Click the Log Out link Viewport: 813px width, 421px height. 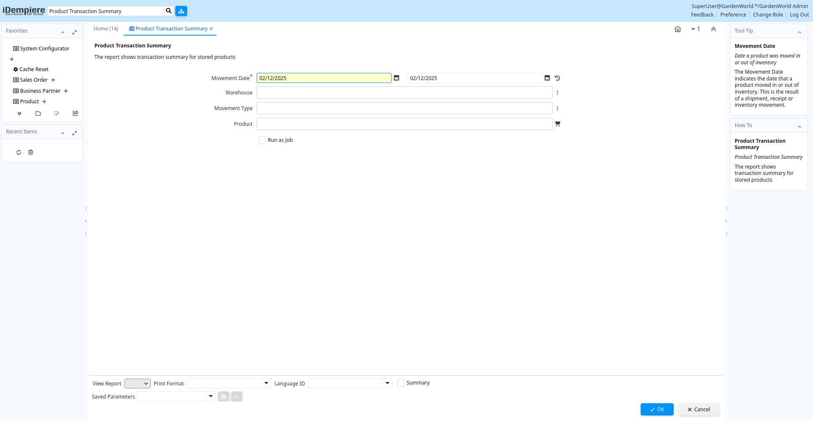[799, 15]
